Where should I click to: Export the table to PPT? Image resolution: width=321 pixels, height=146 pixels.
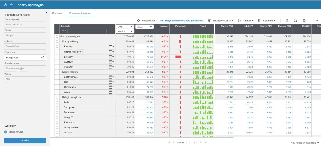pos(296,21)
